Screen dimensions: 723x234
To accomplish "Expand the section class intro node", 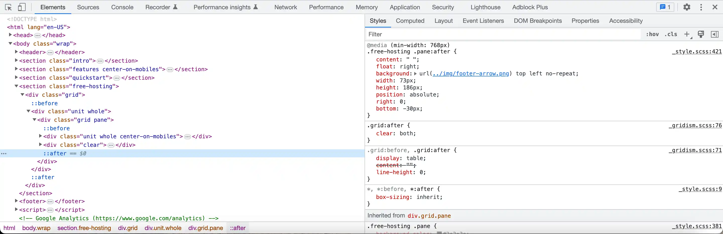I will [16, 60].
